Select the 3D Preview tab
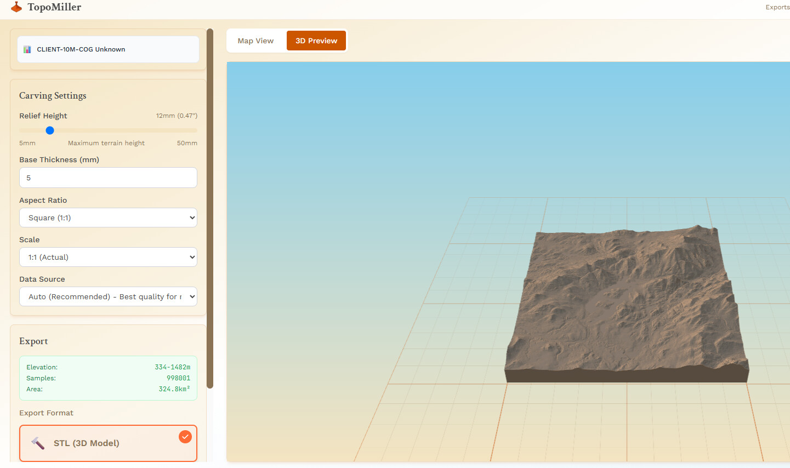Viewport: 790px width, 468px height. pyautogui.click(x=316, y=41)
